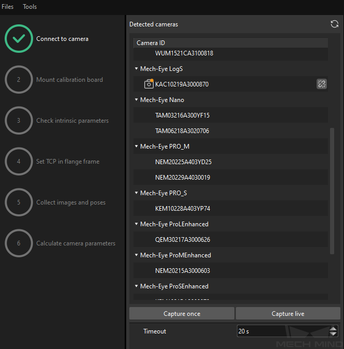The image size is (344, 349).
Task: Click Capture once button
Action: (x=182, y=313)
